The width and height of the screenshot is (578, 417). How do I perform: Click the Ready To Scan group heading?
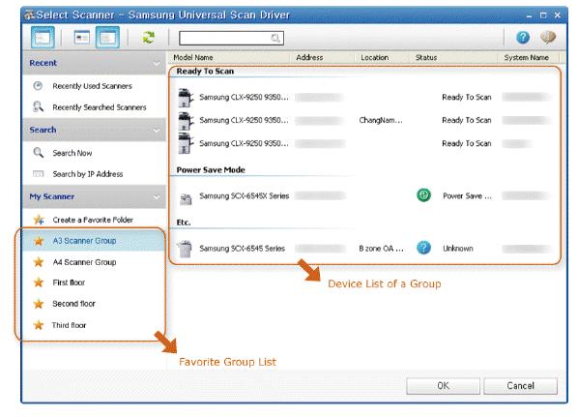[205, 72]
